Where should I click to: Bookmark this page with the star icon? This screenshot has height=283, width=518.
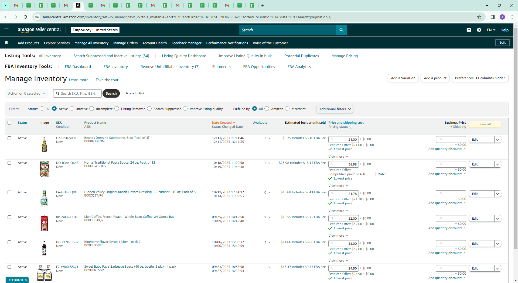[479, 17]
